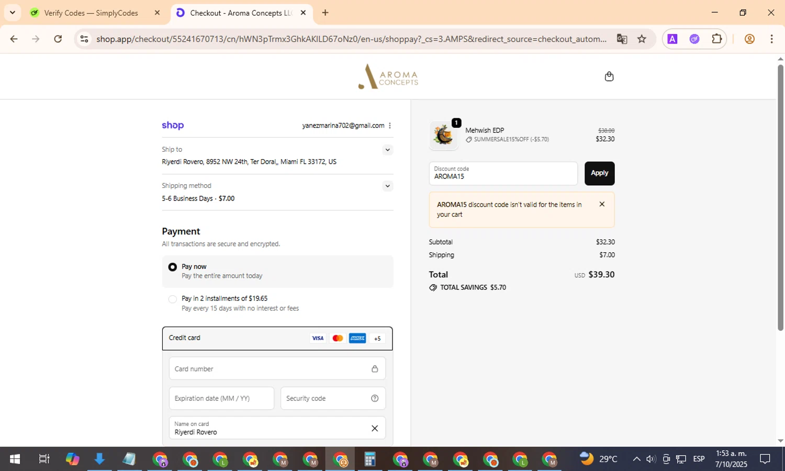Click the Total $39.30 amount
This screenshot has height=471, width=785.
tap(601, 274)
